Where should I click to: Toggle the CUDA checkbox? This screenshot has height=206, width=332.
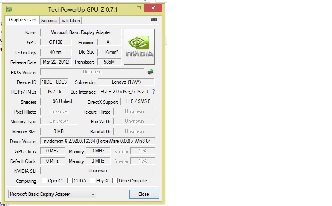70,180
